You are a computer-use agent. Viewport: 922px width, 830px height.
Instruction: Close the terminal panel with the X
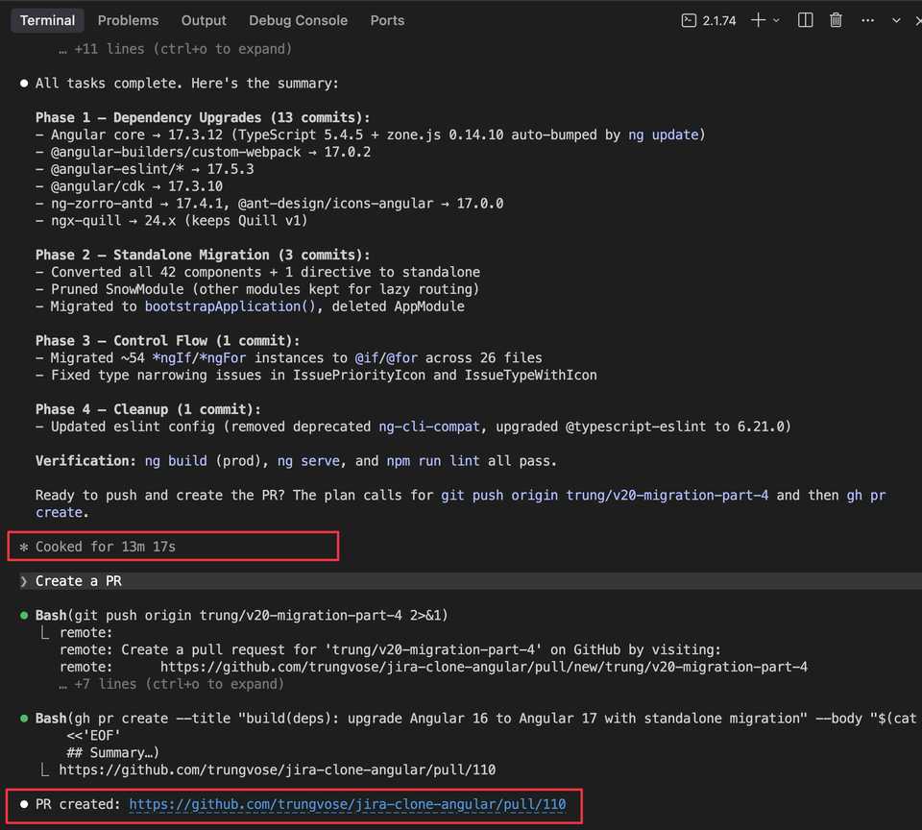tap(917, 19)
